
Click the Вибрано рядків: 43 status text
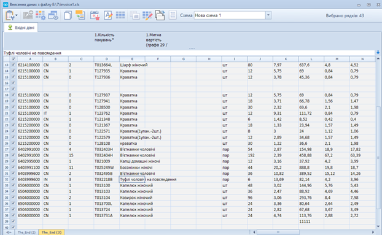345,15
